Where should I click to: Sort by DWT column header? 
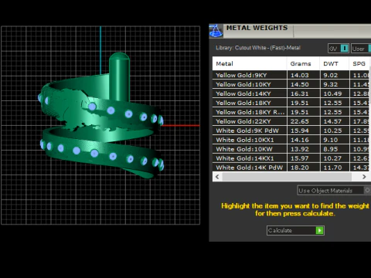[x=335, y=63]
